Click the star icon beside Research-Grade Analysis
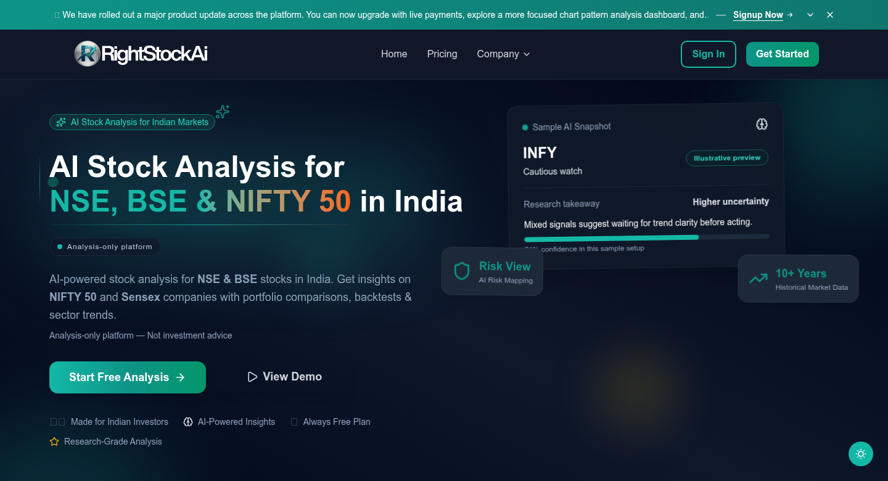Screen dimensions: 888x481 point(54,442)
